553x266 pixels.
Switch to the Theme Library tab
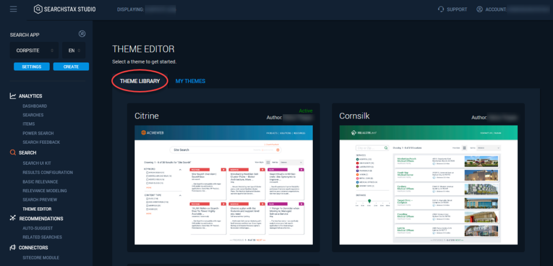[140, 81]
